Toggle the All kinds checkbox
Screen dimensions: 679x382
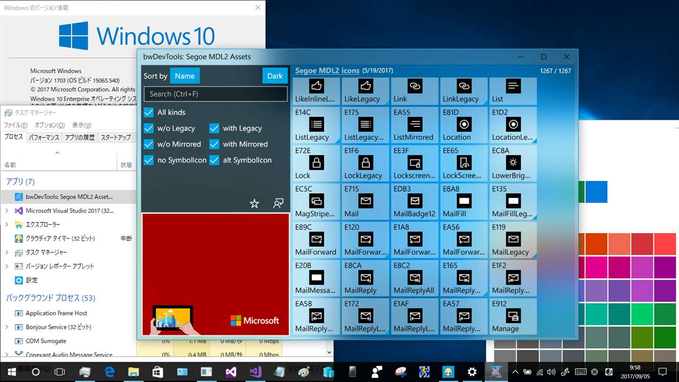coord(149,112)
